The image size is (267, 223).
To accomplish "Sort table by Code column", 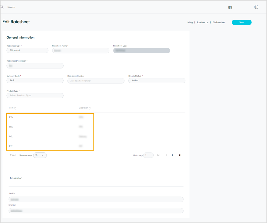I will click(x=15, y=108).
